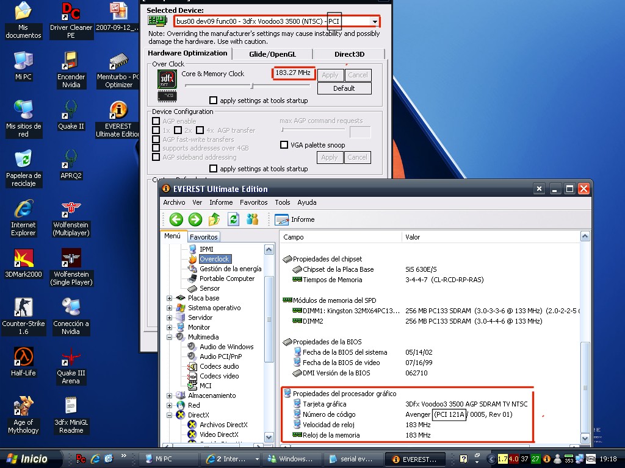Select the APRQ2 desktop icon
The height and width of the screenshot is (468, 625).
tap(71, 165)
